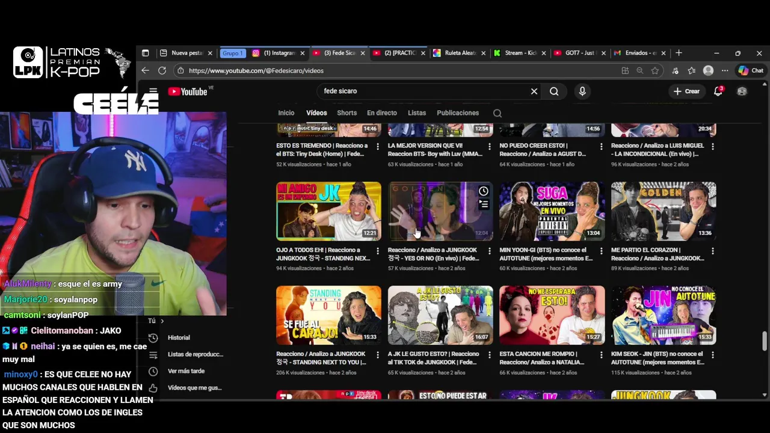Open the JIN 'NO CONOCE EL AUTOTUNE' thumbnail
The image size is (770, 433).
click(664, 315)
